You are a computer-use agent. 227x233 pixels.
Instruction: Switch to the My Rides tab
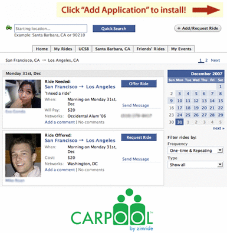pyautogui.click(x=63, y=49)
